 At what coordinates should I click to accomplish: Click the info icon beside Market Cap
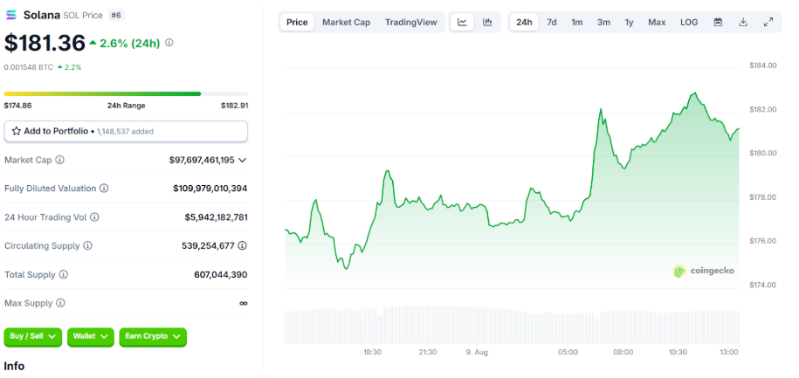point(60,160)
